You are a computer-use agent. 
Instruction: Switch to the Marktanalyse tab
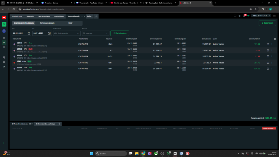pos(44,16)
